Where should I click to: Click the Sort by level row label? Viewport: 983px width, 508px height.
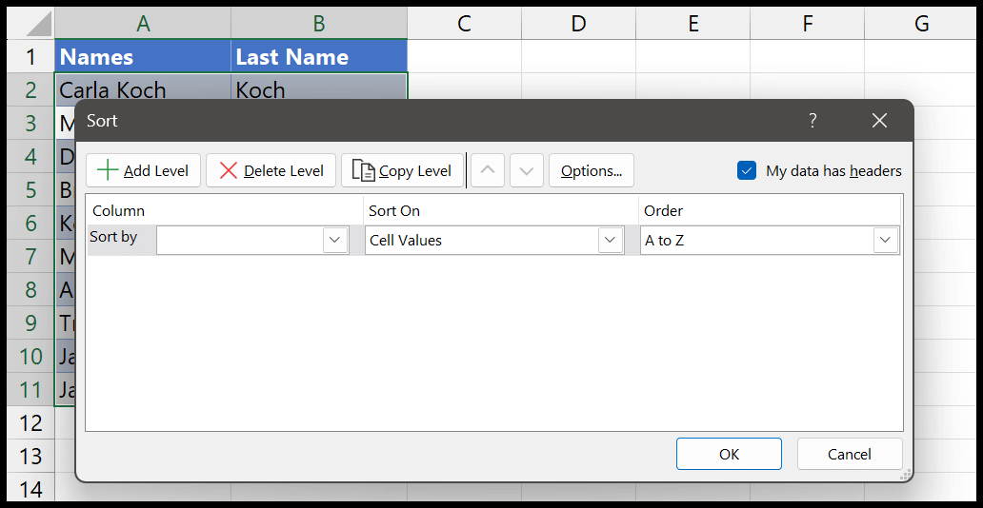[x=113, y=237]
